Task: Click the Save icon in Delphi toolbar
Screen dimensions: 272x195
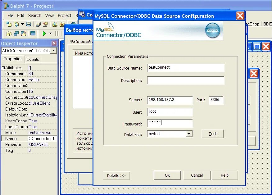Action: point(29,24)
